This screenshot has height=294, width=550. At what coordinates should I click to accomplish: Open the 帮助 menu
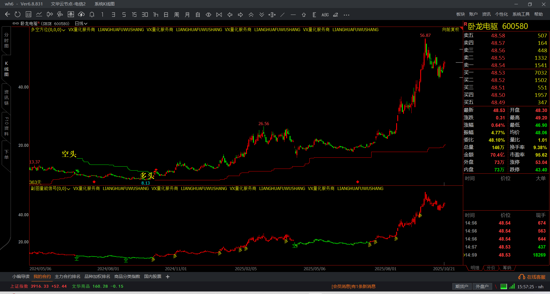[x=539, y=14]
